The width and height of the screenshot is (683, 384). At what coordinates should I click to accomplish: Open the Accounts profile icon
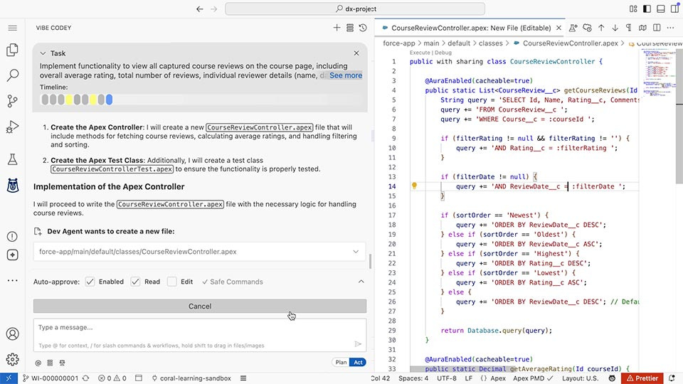click(12, 334)
